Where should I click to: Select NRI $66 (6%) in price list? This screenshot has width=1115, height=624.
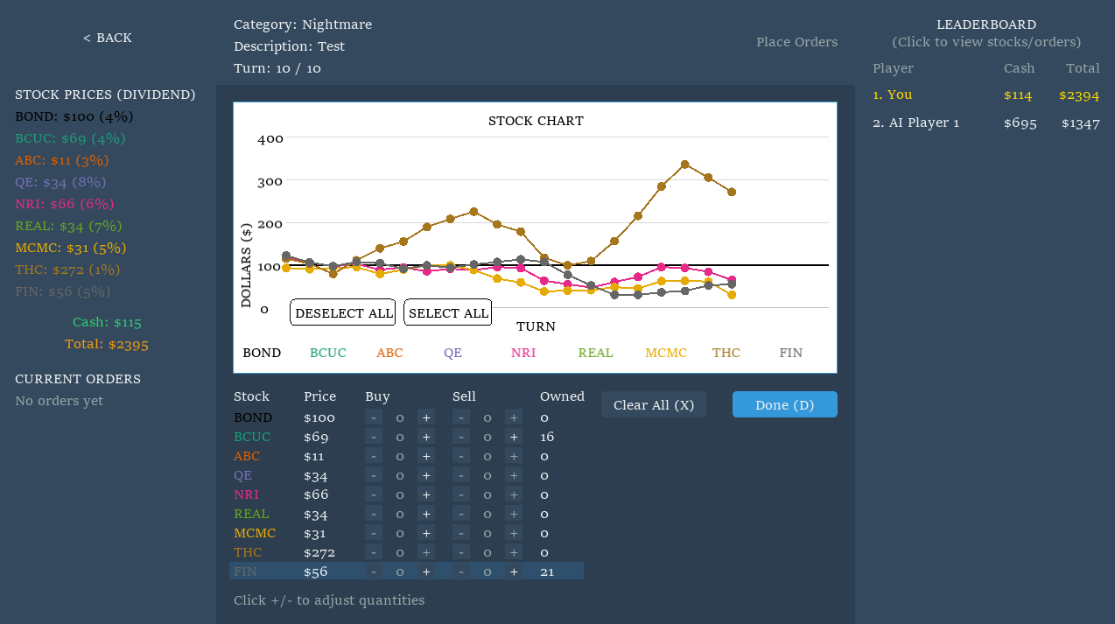pyautogui.click(x=65, y=204)
